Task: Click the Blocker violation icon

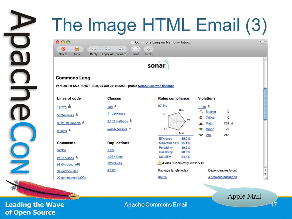Action: click(201, 112)
